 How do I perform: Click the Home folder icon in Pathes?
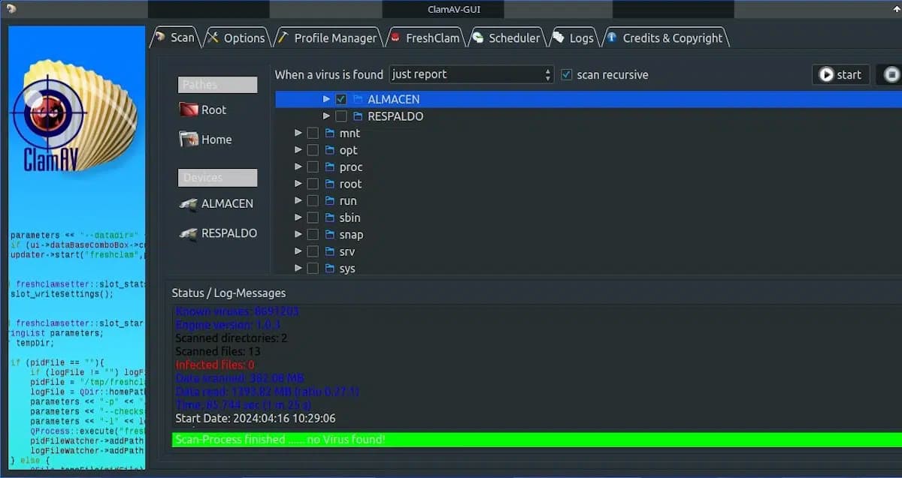(188, 140)
